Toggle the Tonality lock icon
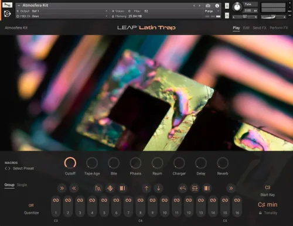This screenshot has width=293, height=226. tap(260, 213)
